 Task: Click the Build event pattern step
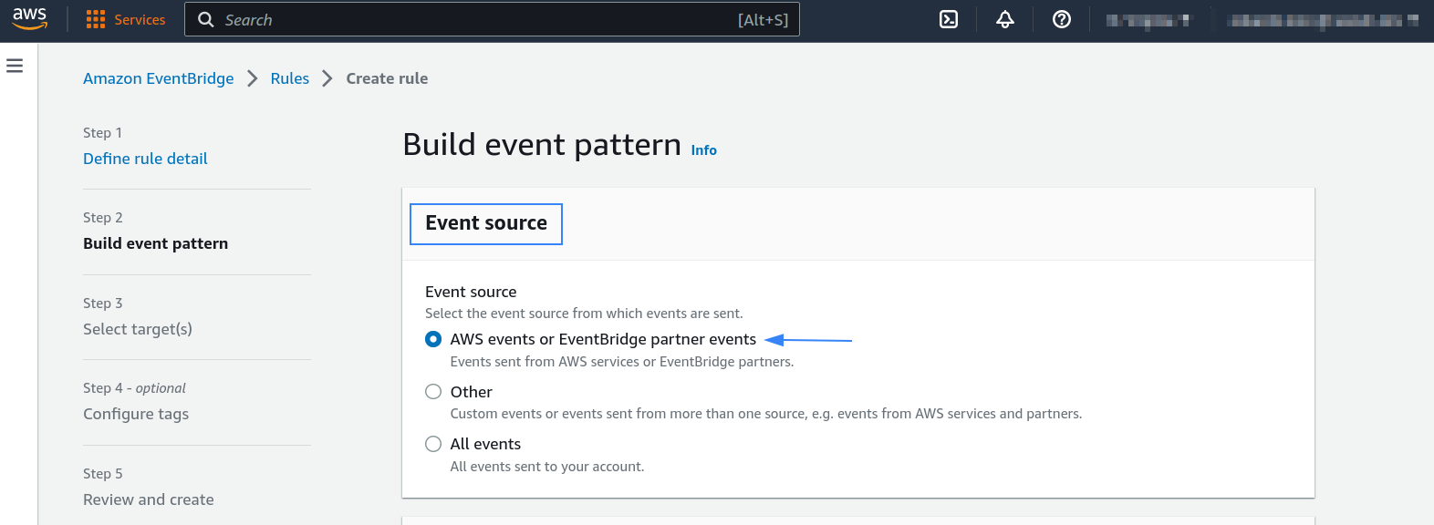(156, 243)
